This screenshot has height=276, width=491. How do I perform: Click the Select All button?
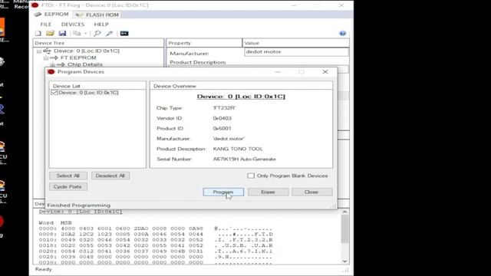pos(68,176)
